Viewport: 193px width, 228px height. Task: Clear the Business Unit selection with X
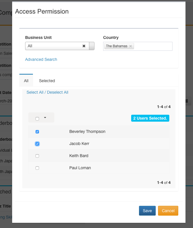pyautogui.click(x=84, y=46)
